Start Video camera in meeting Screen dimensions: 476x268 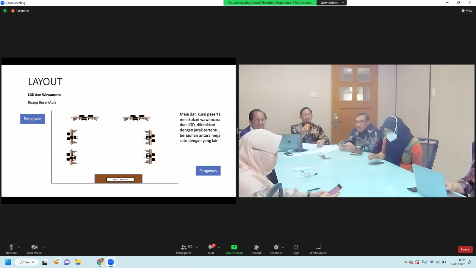coord(34,249)
